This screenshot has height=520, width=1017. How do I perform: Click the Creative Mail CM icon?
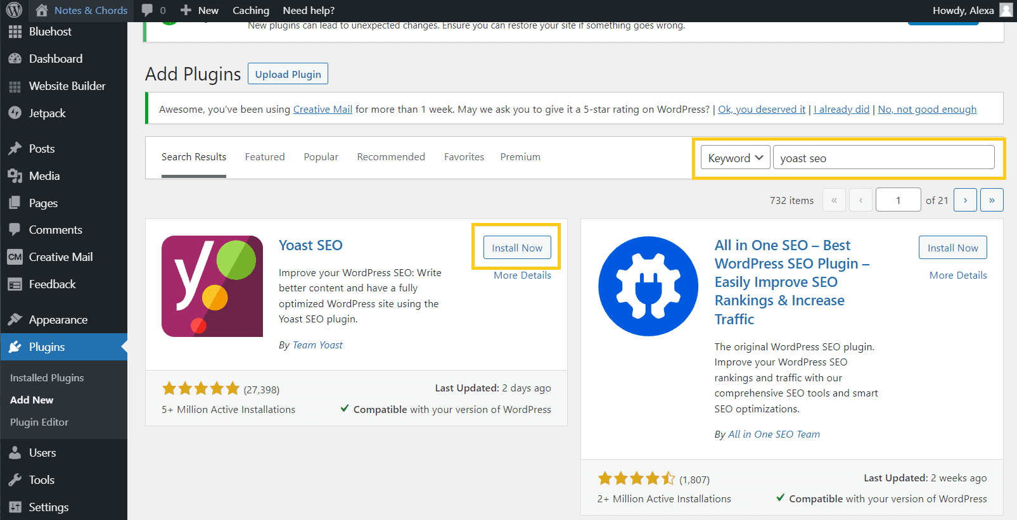pyautogui.click(x=15, y=257)
